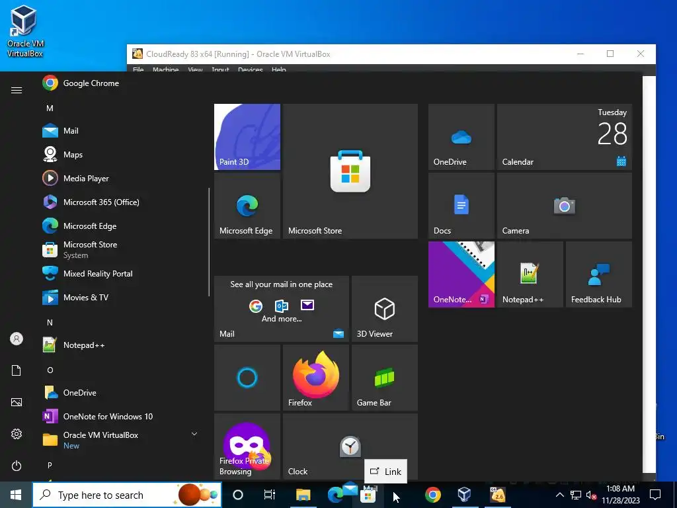Open Chrome icon on taskbar
This screenshot has height=508, width=677.
432,495
